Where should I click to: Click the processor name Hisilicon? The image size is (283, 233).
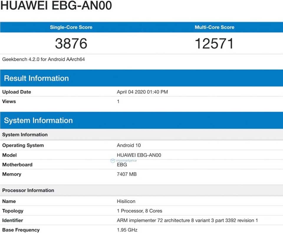pos(126,201)
